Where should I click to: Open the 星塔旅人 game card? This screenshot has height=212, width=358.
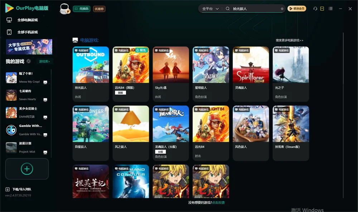[x=211, y=74]
